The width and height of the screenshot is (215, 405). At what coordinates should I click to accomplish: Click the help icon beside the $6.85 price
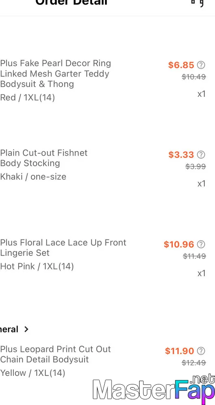201,65
